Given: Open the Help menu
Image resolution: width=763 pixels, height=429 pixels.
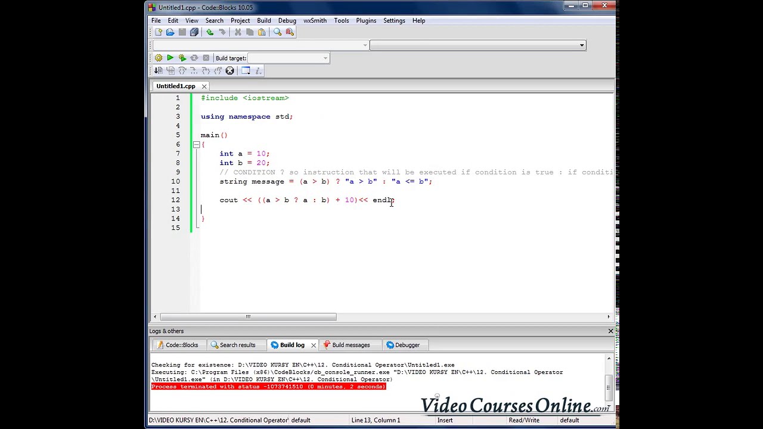Looking at the screenshot, I should pyautogui.click(x=418, y=20).
